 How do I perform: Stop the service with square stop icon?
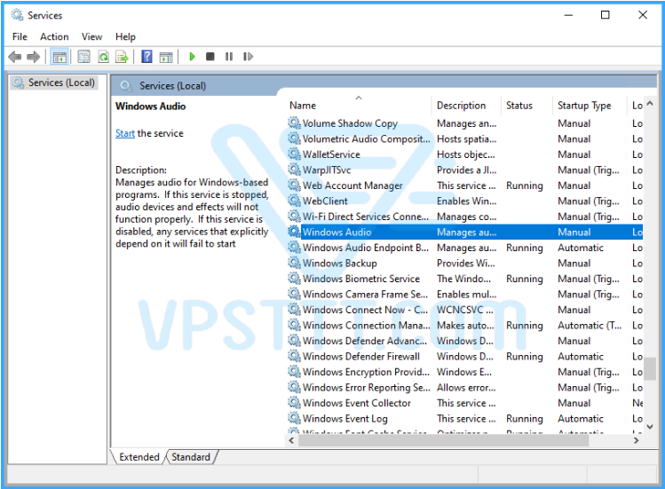tap(210, 57)
